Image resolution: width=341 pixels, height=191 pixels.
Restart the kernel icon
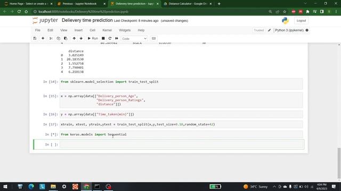(x=110, y=38)
